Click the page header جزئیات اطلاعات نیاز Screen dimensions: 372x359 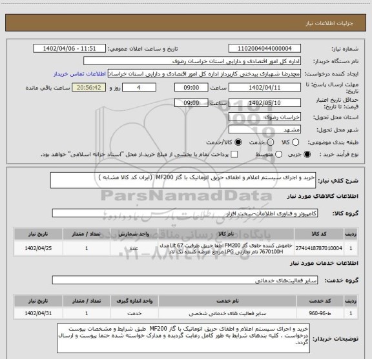tap(329, 23)
